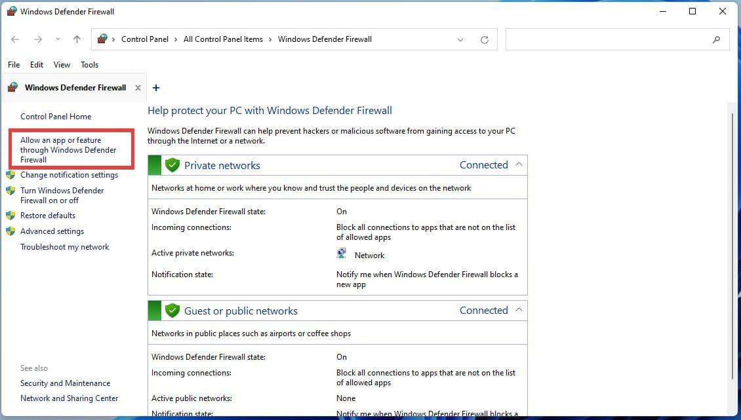Open the Tools menu
Image resolution: width=741 pixels, height=420 pixels.
coord(89,65)
